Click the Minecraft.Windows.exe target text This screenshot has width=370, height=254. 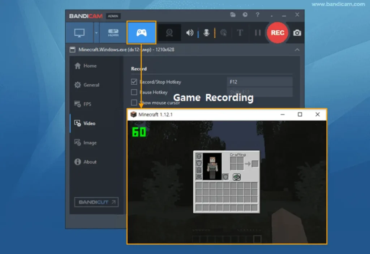tap(126, 50)
